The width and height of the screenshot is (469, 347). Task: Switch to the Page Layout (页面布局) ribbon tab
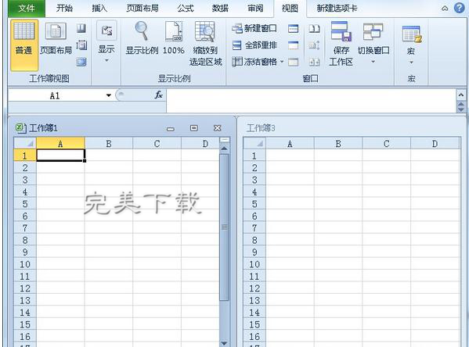click(x=143, y=8)
